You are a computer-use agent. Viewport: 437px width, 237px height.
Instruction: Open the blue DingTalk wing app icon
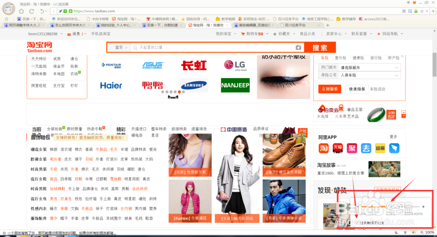(x=394, y=148)
